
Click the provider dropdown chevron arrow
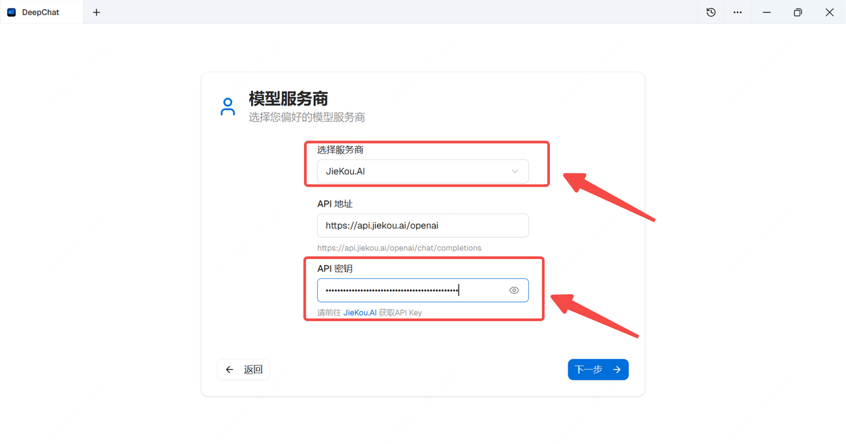pos(515,171)
